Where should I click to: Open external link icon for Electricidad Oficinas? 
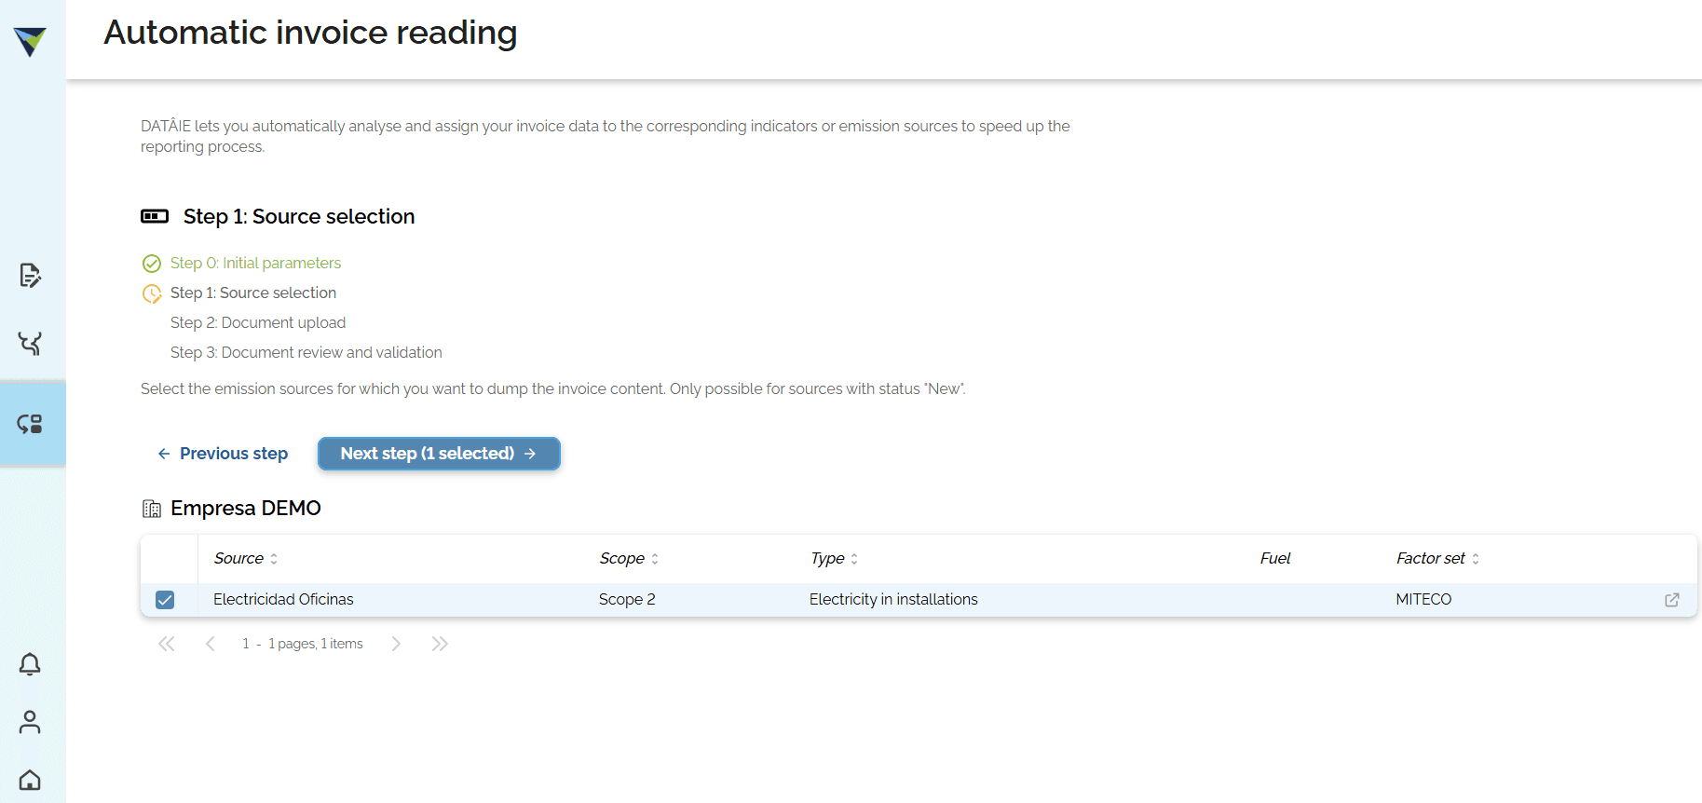point(1671,600)
